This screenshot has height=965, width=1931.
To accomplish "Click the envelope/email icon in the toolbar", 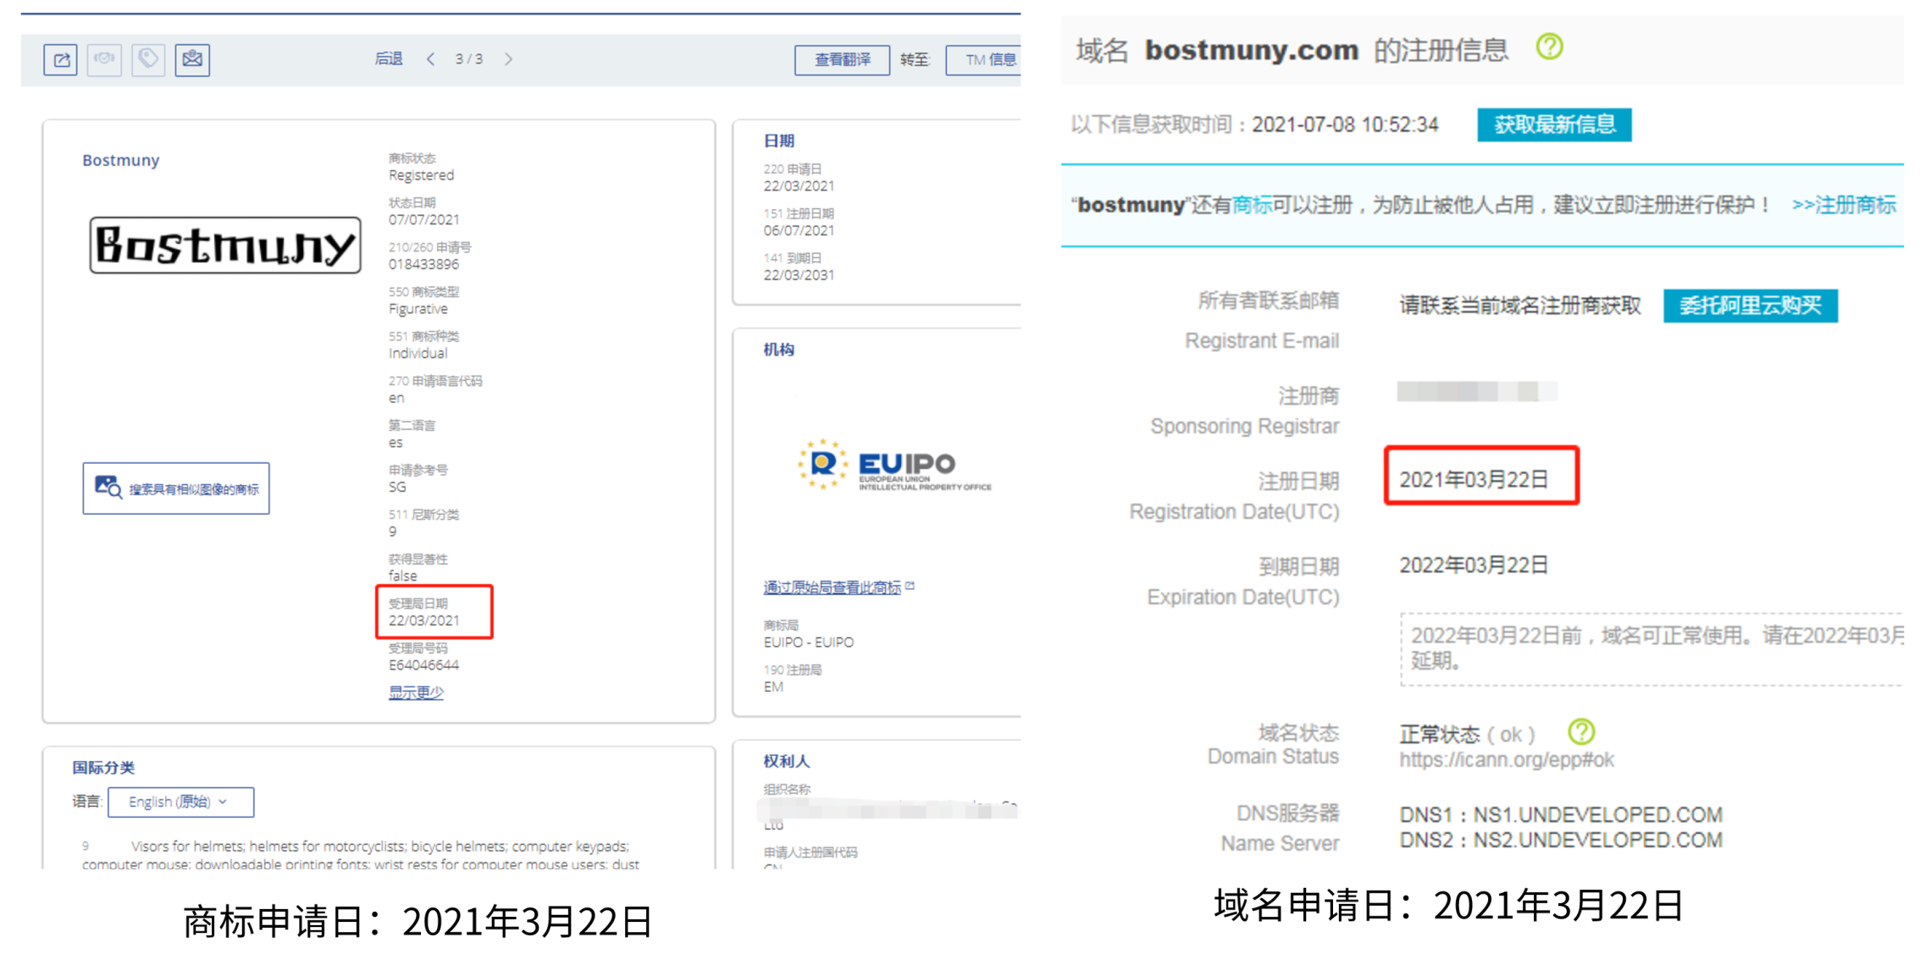I will [192, 59].
